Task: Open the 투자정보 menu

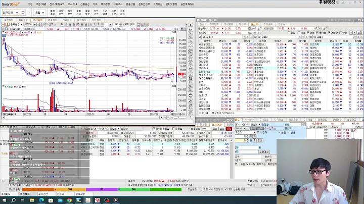Action: coord(105,4)
